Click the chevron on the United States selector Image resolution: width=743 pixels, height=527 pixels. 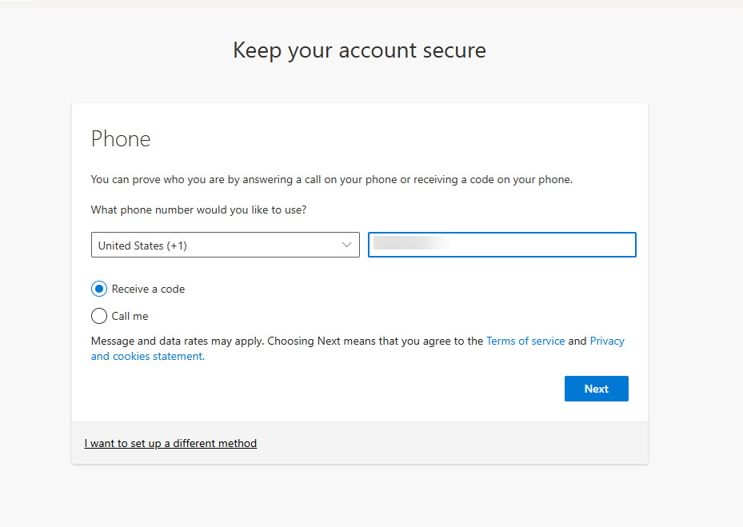pyautogui.click(x=346, y=245)
